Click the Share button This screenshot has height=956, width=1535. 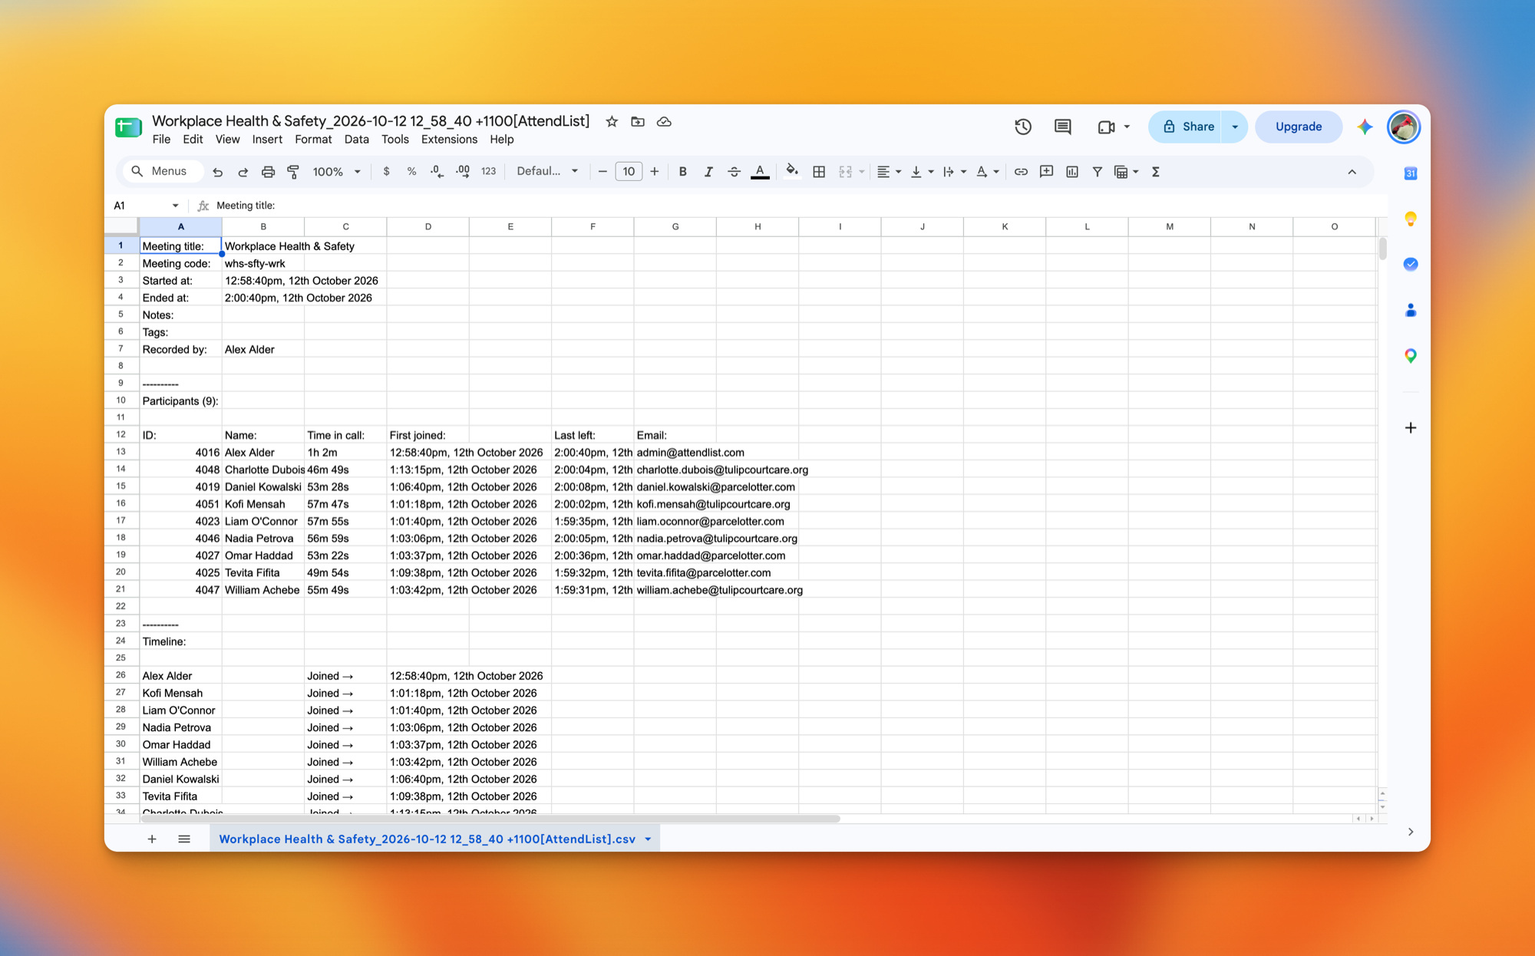tap(1187, 127)
